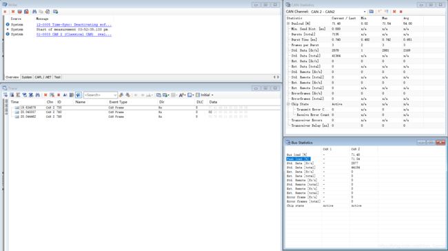Click the save-to-file icon in Write toolbar
This screenshot has width=448, height=251.
point(26,12)
